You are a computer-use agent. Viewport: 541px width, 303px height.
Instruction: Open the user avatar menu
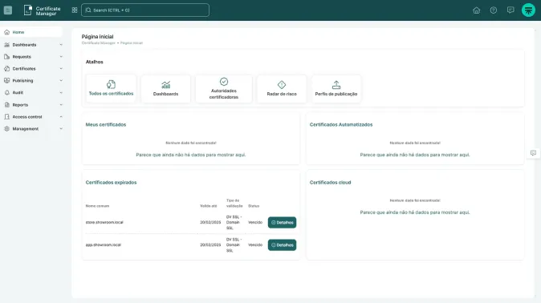point(528,10)
